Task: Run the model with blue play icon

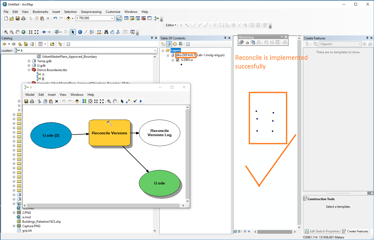Action: tap(141, 101)
